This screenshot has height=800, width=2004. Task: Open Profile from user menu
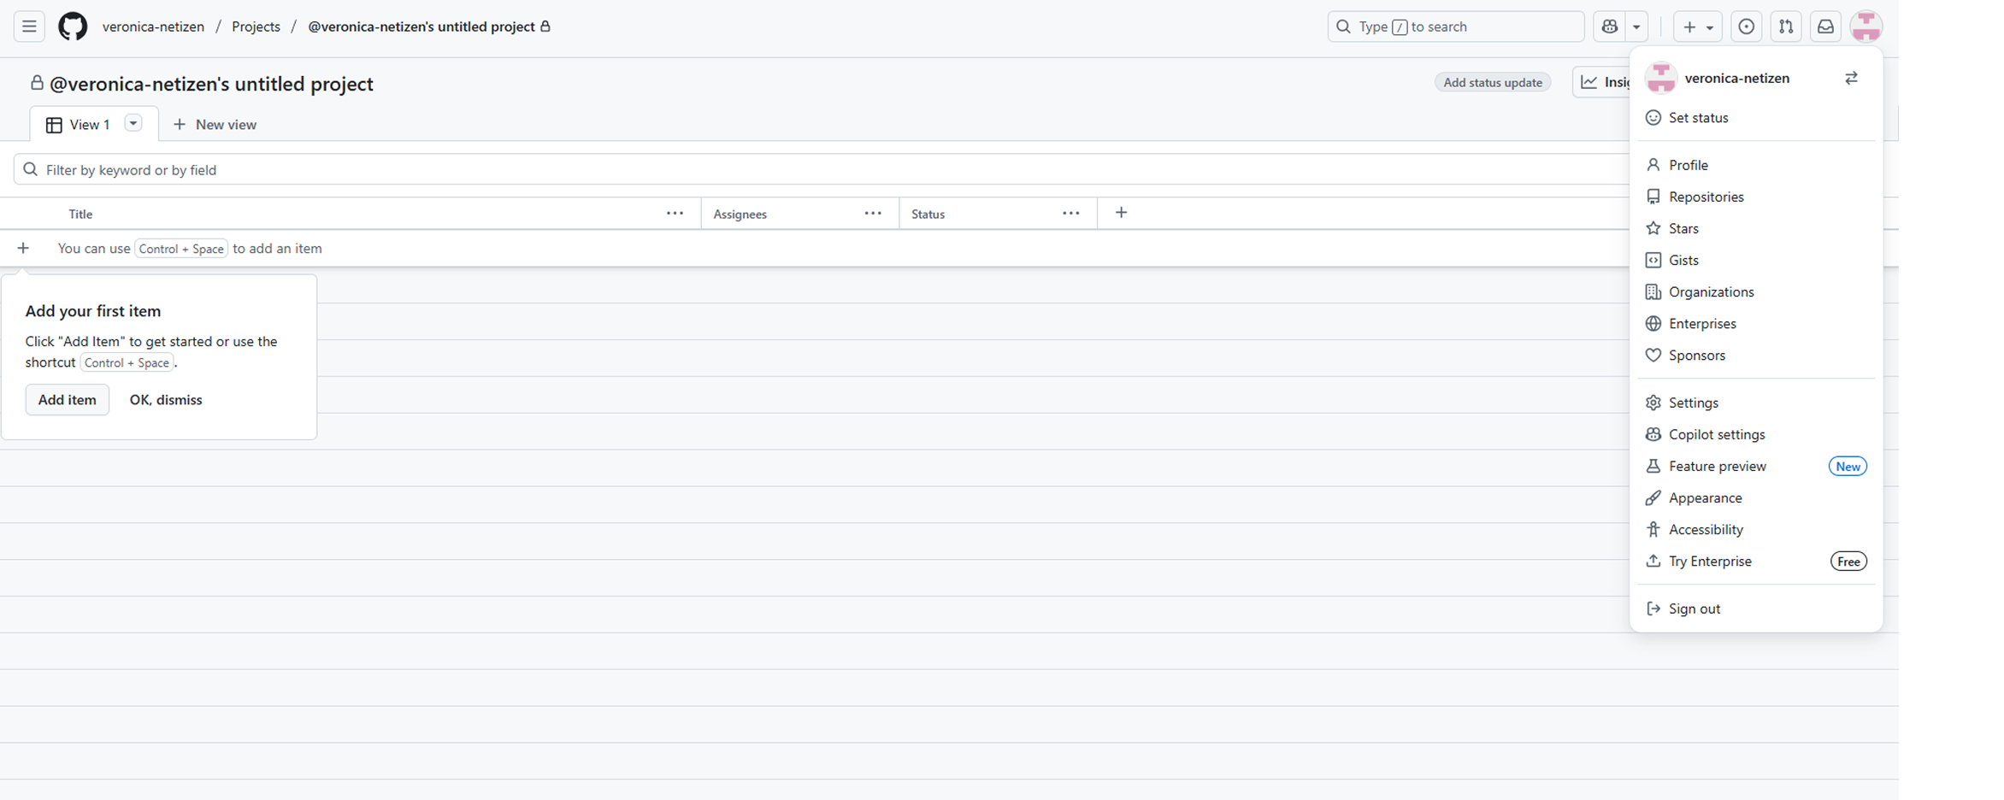1756,165
